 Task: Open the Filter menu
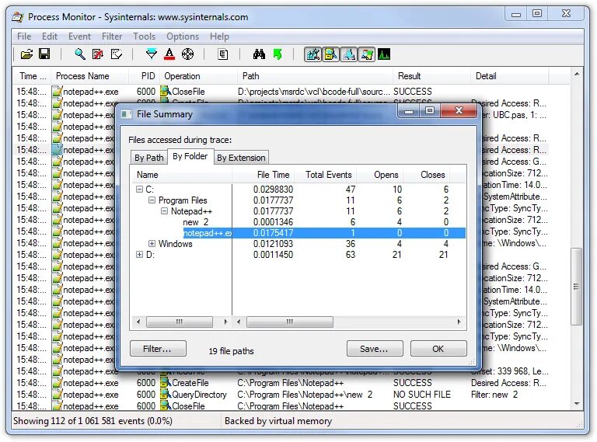point(112,37)
